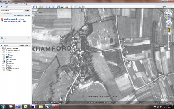Click the Print toolbar icon

[x=79, y=7]
